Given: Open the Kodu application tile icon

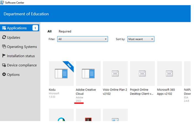Looking at the screenshot, I should point(61,73).
